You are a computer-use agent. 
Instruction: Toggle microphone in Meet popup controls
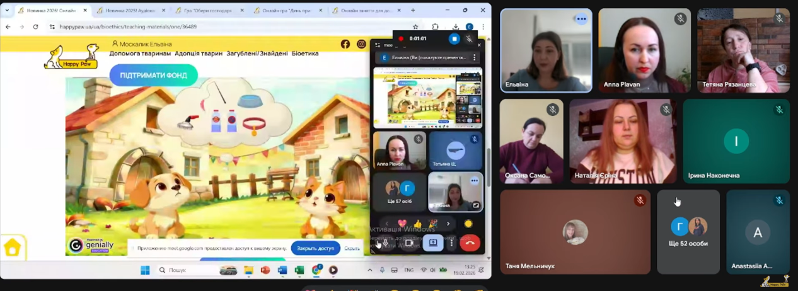point(385,243)
